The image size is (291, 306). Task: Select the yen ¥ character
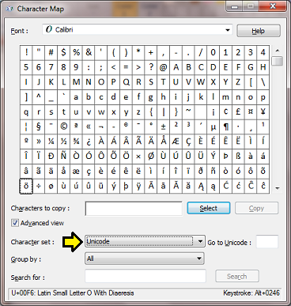coord(263,112)
